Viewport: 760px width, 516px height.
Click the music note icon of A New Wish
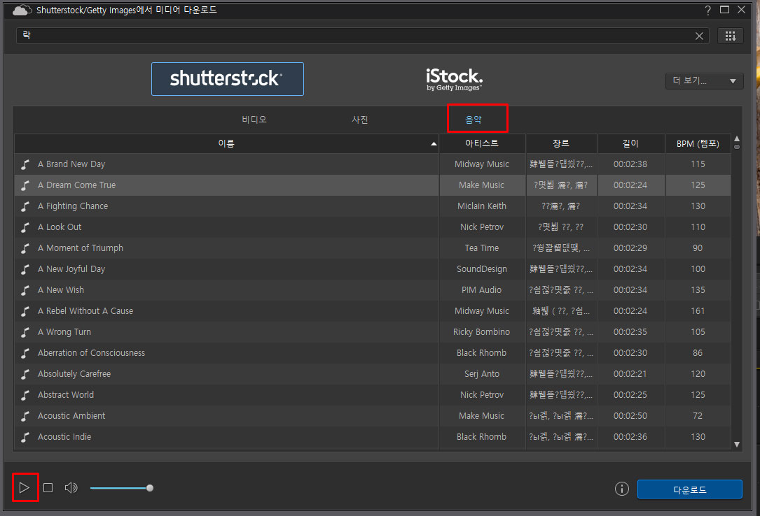(25, 291)
